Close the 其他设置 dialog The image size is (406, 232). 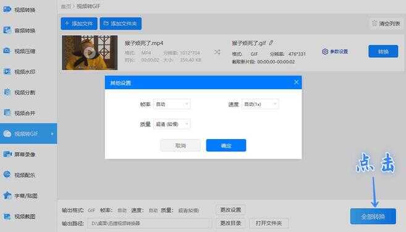[x=296, y=82]
